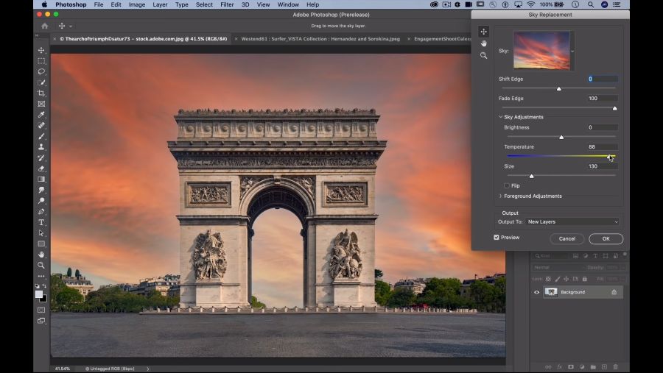The width and height of the screenshot is (663, 373).
Task: Click the delete layer trash icon
Action: (615, 367)
